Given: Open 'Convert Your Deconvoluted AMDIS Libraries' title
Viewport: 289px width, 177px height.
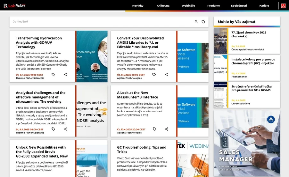Looking at the screenshot, I should (140, 42).
